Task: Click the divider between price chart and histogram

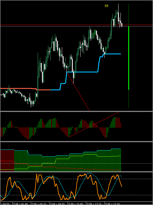Action: 76,111
